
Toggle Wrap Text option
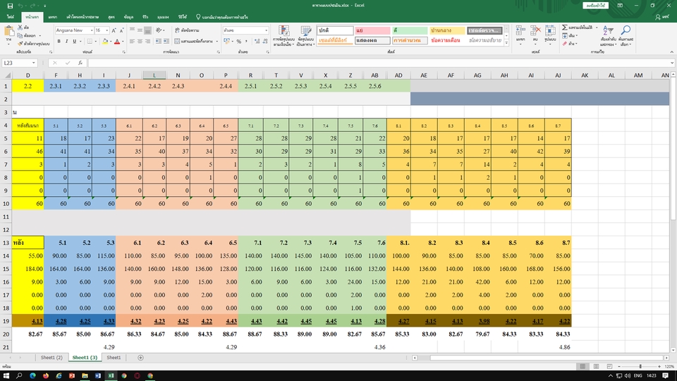pos(187,30)
